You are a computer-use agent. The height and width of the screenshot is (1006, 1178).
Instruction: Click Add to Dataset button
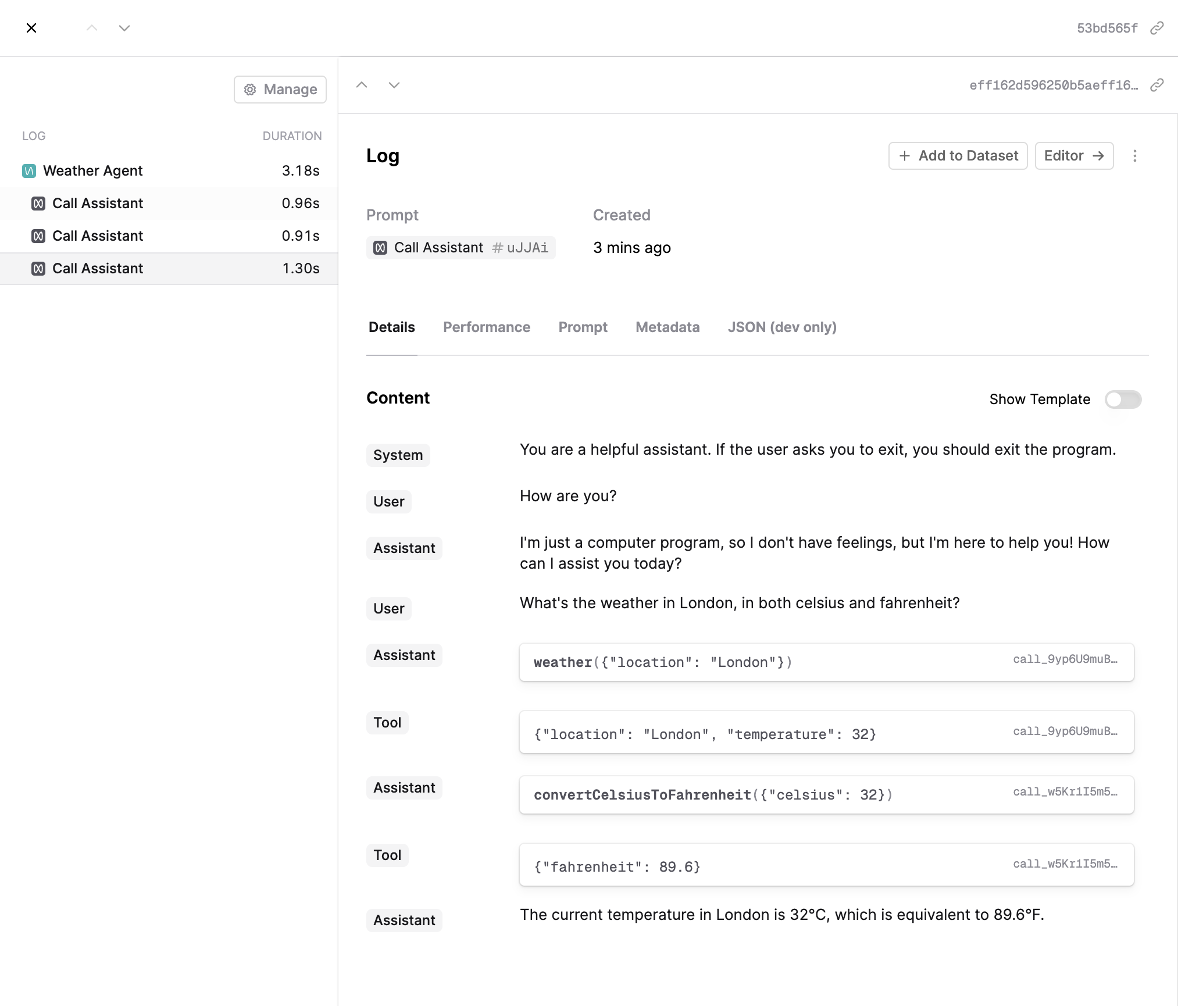pos(958,156)
